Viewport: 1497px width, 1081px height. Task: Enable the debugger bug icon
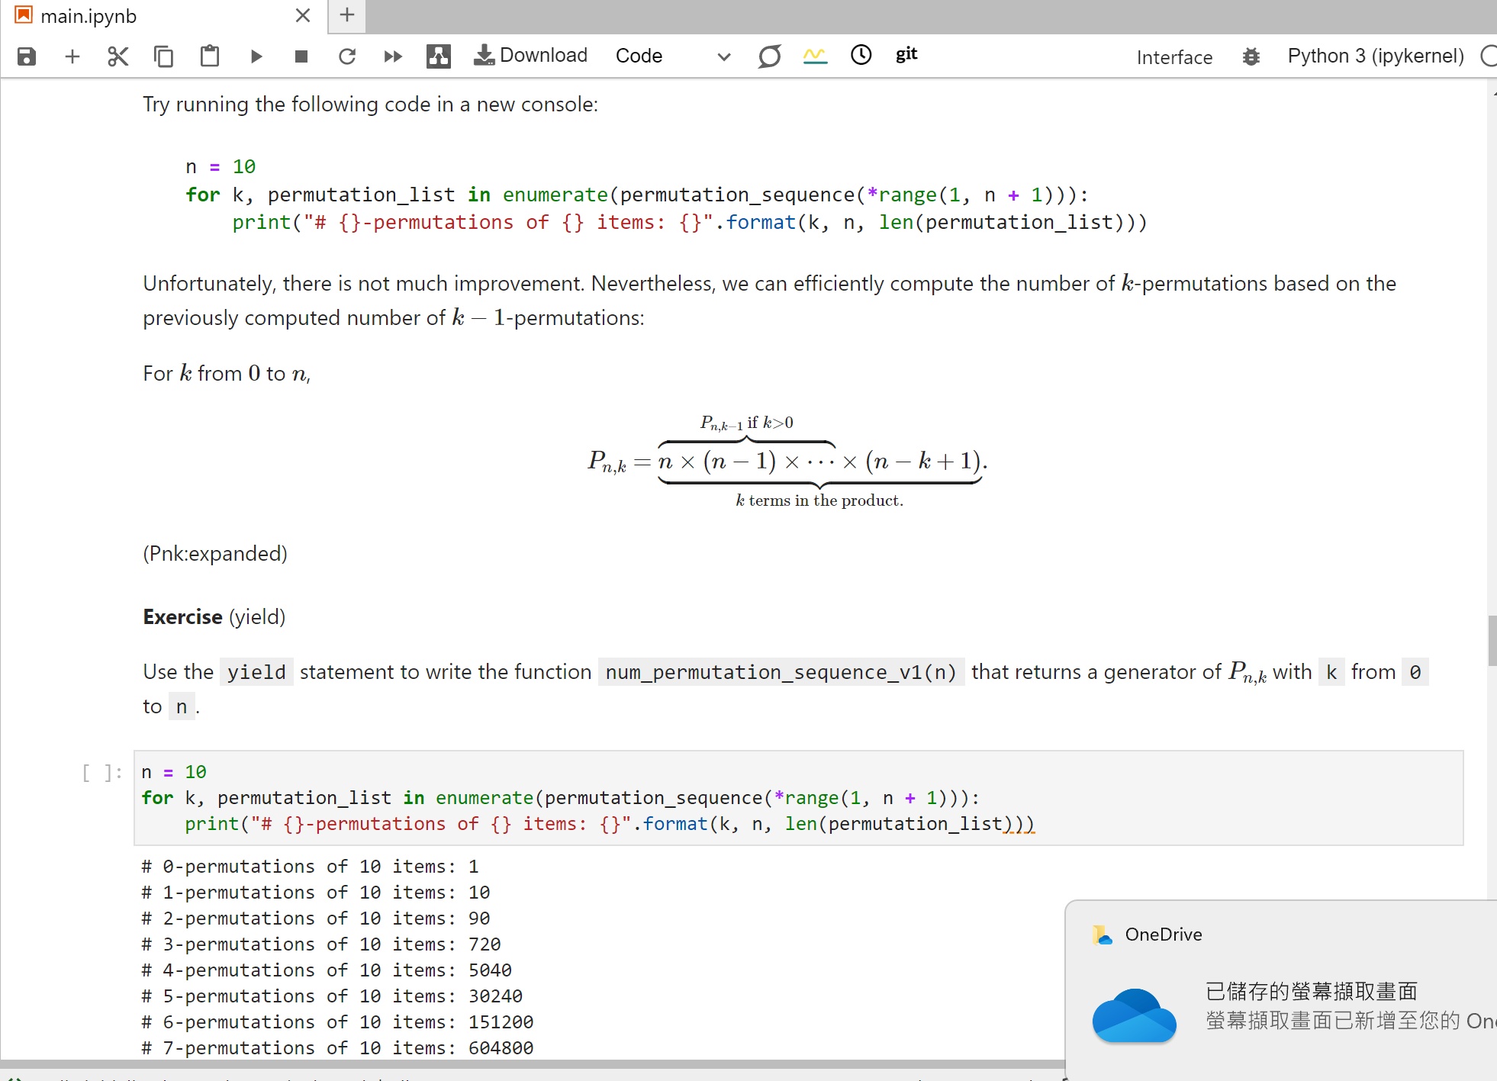pyautogui.click(x=1251, y=56)
